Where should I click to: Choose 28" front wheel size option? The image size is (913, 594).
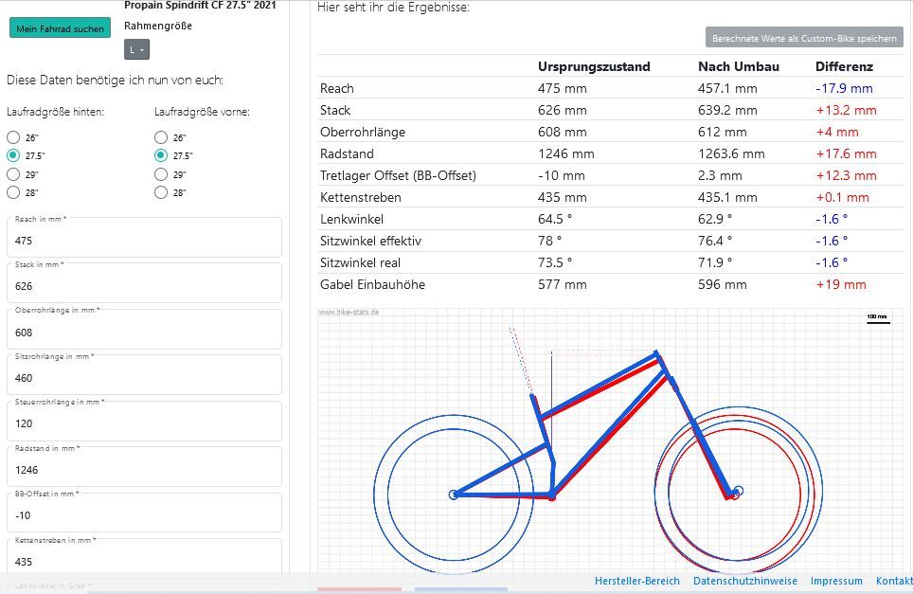(161, 192)
